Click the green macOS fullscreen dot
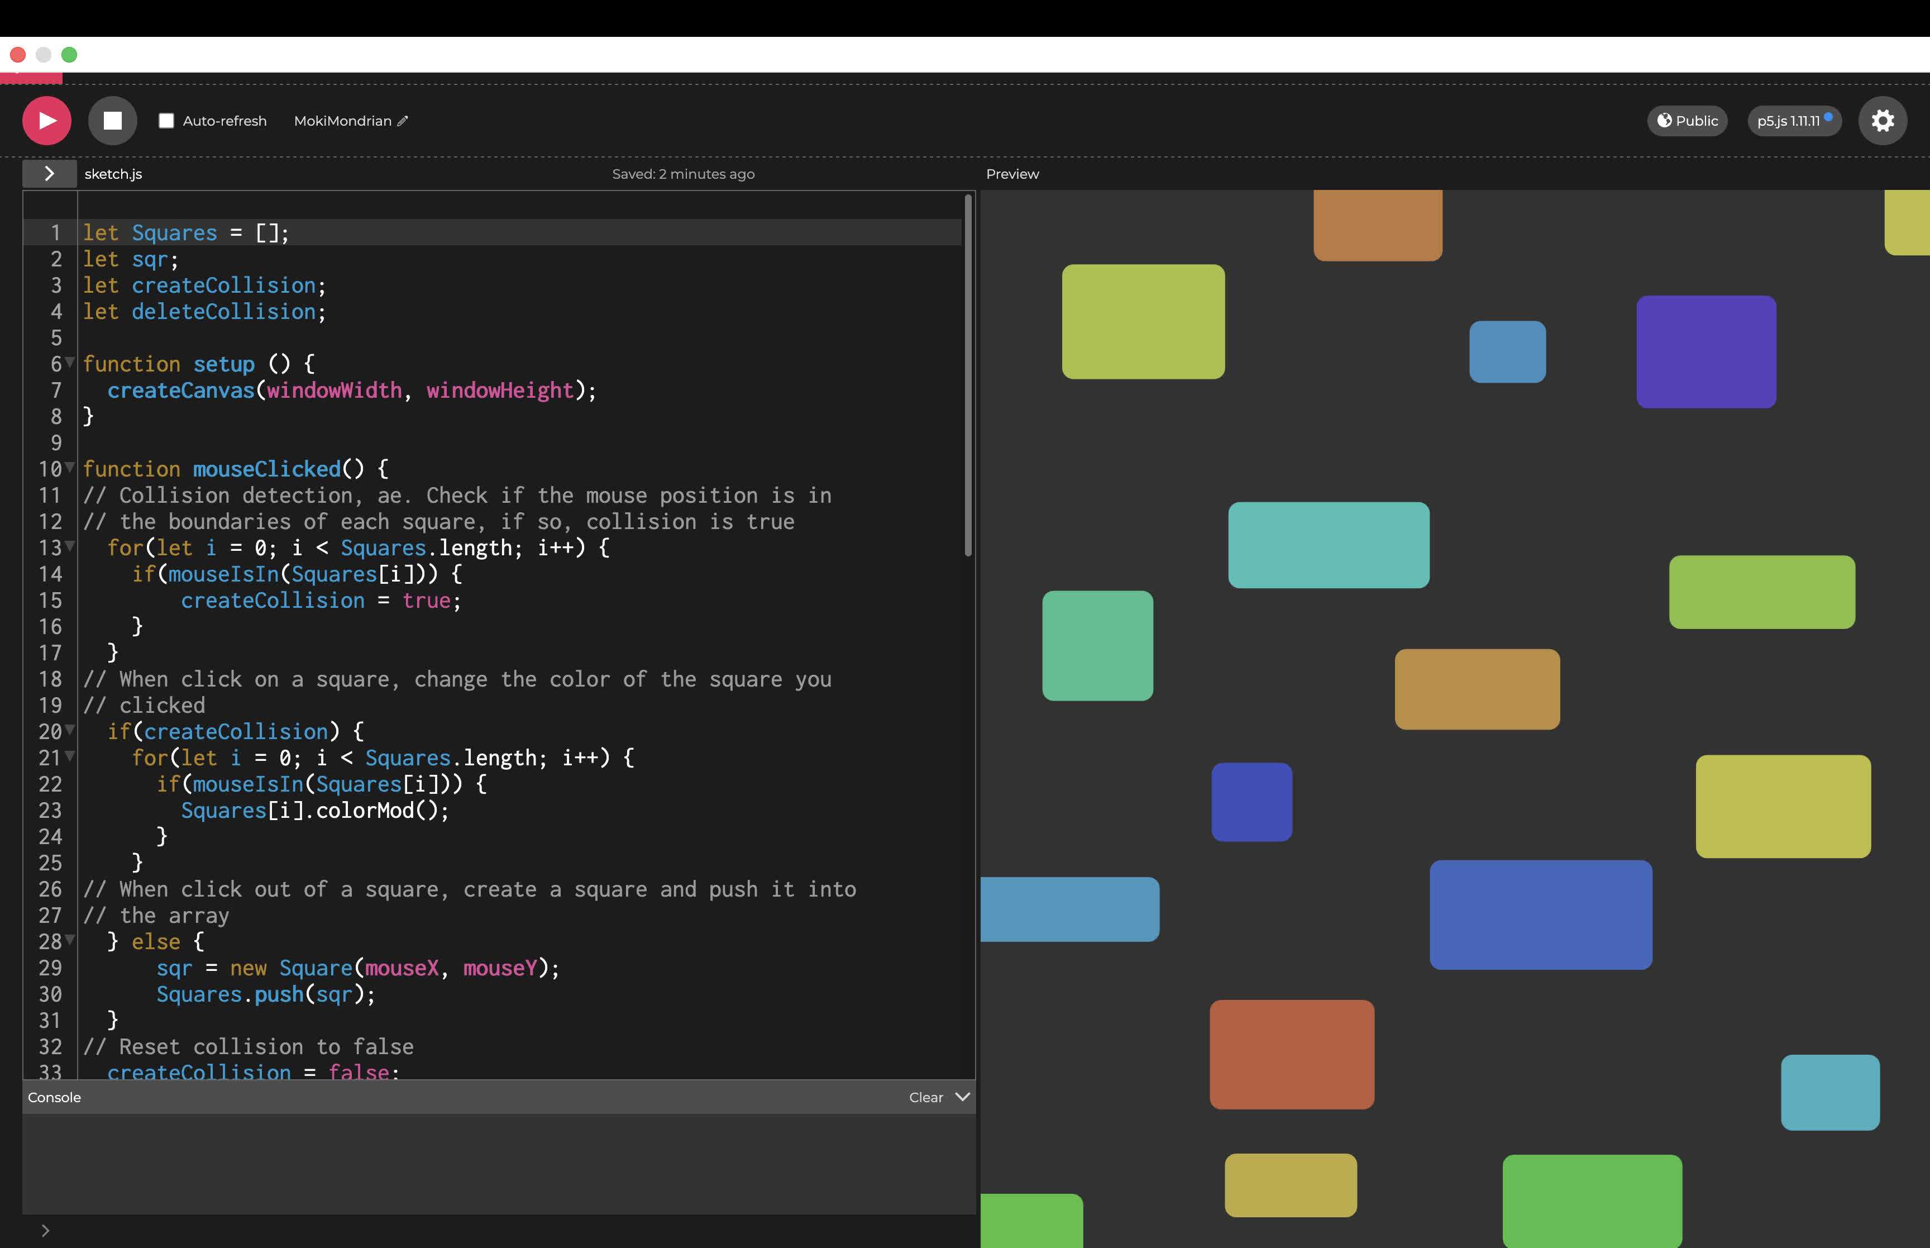The height and width of the screenshot is (1248, 1930). tap(70, 54)
